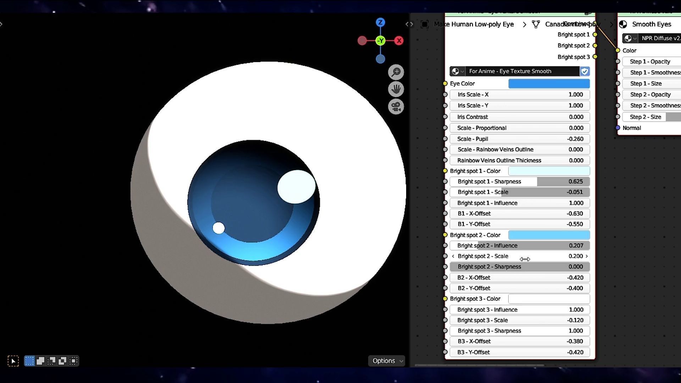Select the tweak select tool icon

coord(13,361)
